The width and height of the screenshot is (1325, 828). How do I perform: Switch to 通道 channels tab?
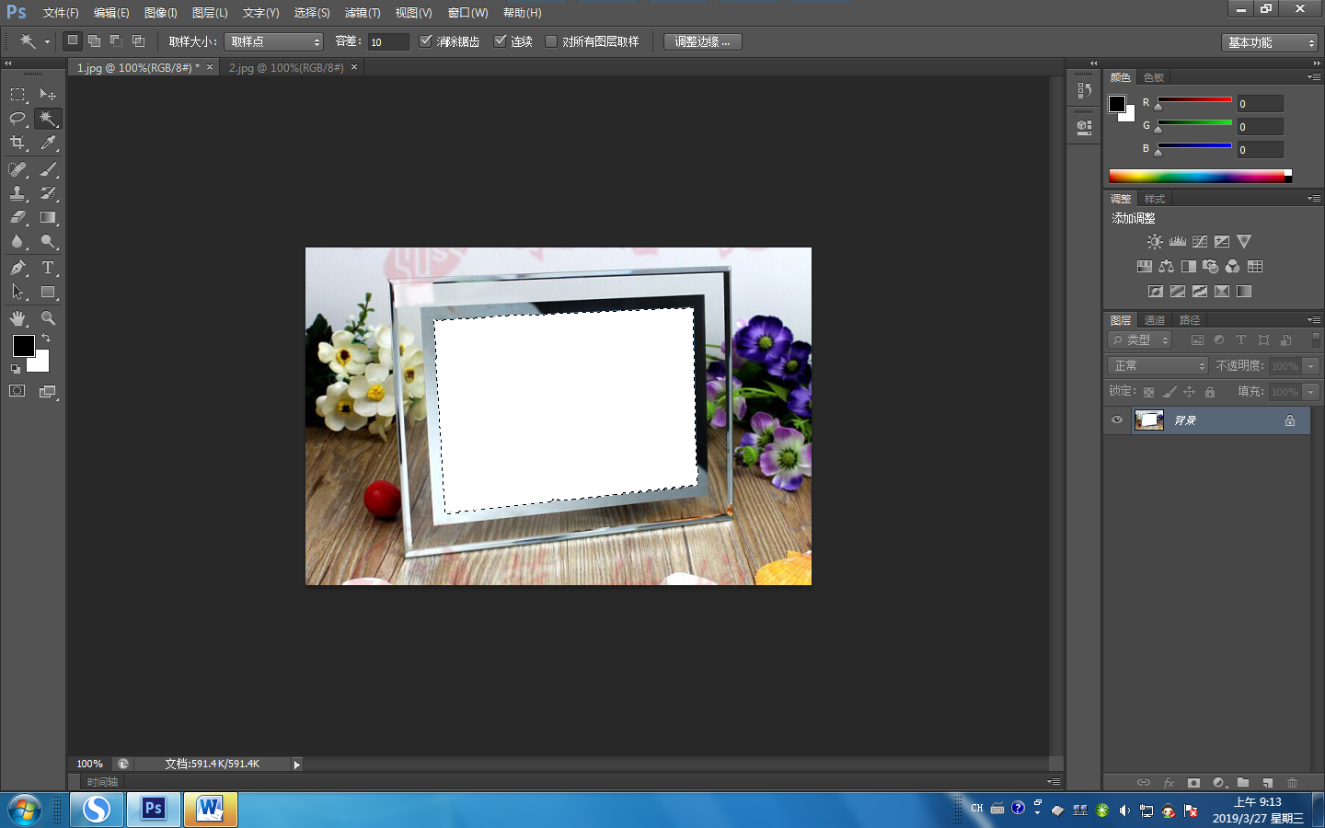point(1155,320)
